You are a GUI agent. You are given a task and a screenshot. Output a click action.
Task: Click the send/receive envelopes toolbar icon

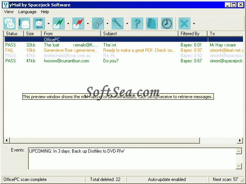9,23
